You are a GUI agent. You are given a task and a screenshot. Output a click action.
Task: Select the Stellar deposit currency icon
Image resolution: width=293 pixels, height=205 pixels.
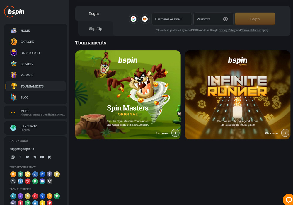pyautogui.click(x=50, y=181)
